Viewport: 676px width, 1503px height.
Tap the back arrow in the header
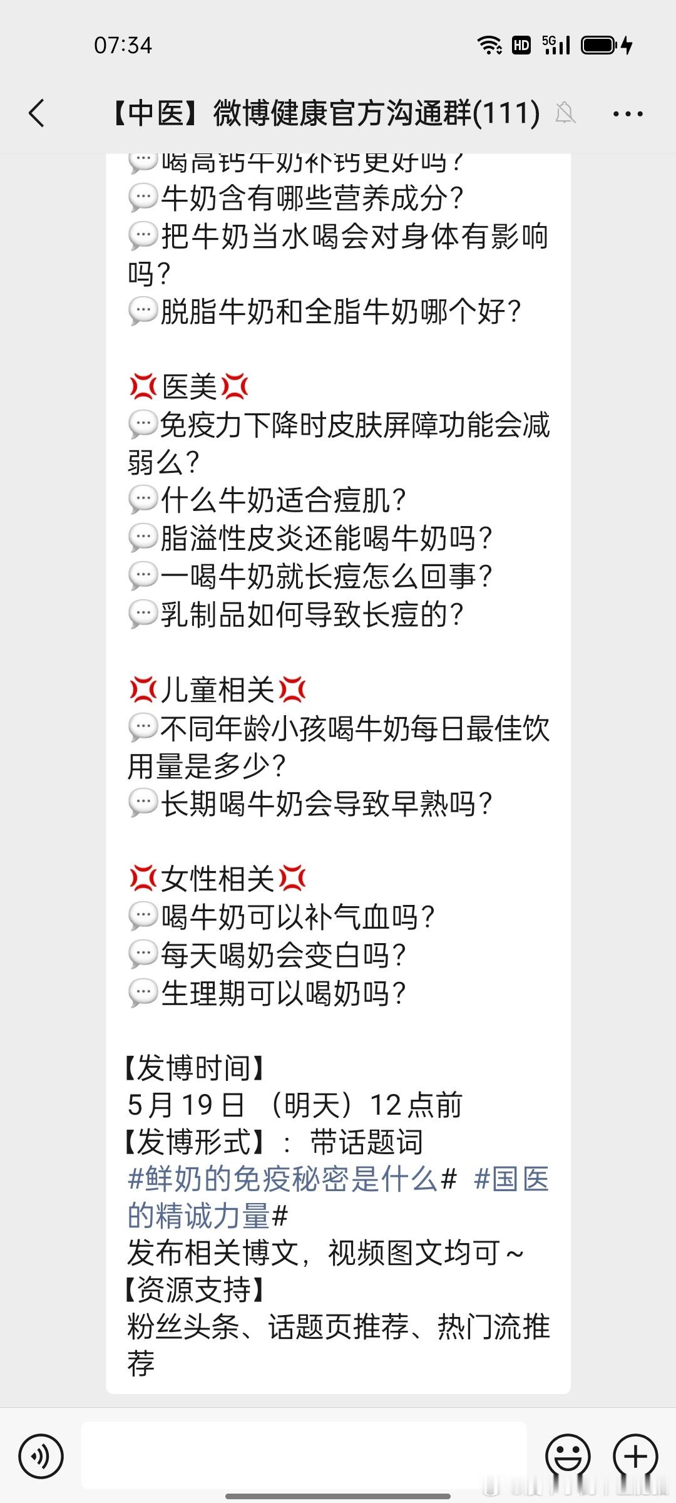coord(37,113)
